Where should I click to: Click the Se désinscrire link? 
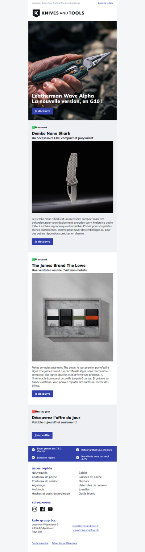(x=40, y=543)
